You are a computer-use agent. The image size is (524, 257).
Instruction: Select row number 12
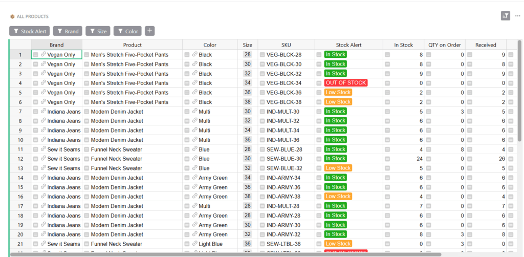click(20, 159)
